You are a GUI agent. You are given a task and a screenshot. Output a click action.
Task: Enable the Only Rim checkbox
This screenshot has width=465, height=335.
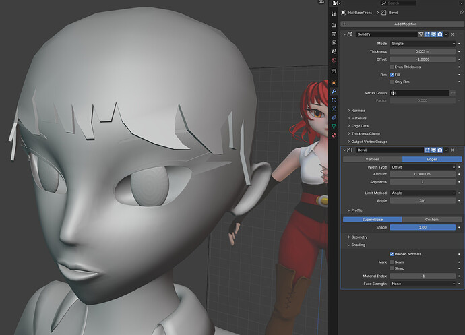[392, 82]
